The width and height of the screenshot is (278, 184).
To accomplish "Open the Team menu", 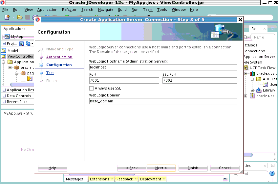I will 148,10.
